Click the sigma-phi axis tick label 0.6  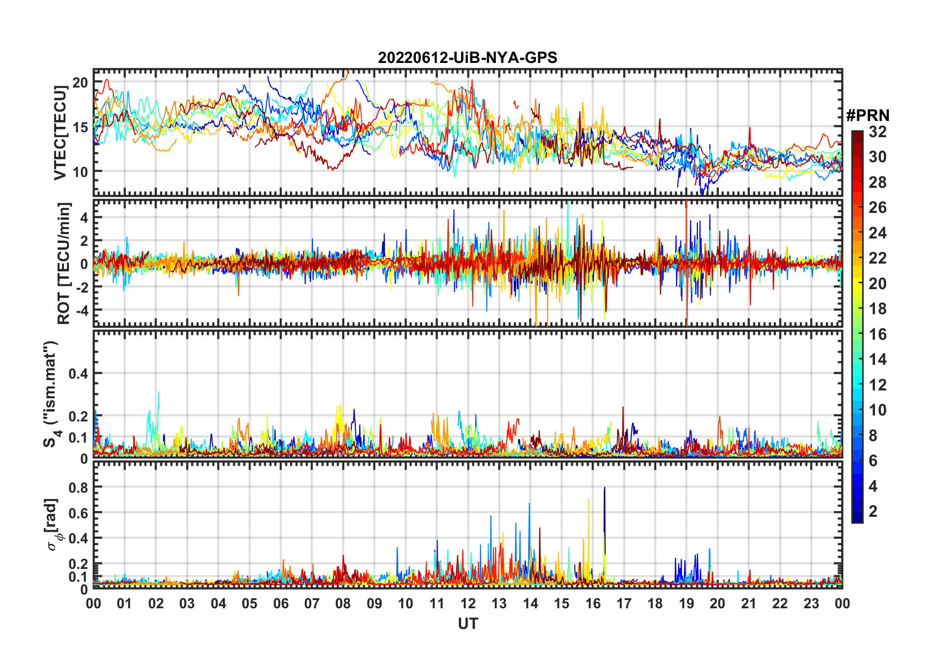(x=79, y=513)
